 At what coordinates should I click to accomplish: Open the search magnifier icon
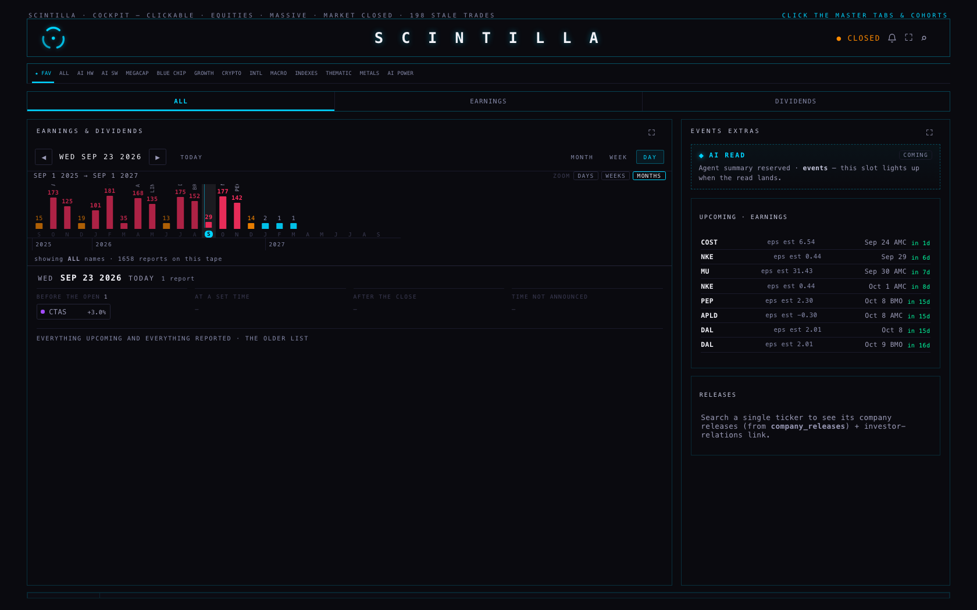tap(923, 38)
